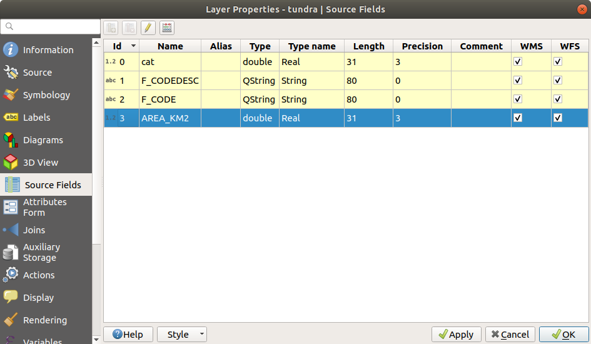This screenshot has height=344, width=591.
Task: Click the Alias column header
Action: [221, 46]
